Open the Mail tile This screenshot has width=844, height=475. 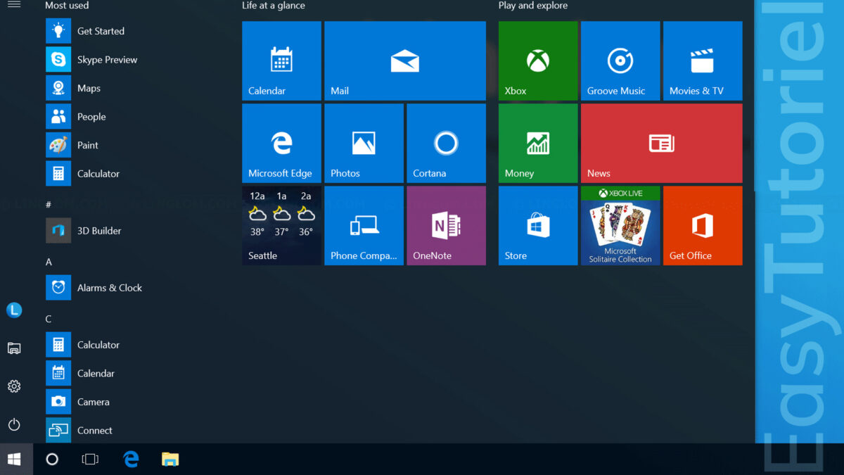point(405,61)
